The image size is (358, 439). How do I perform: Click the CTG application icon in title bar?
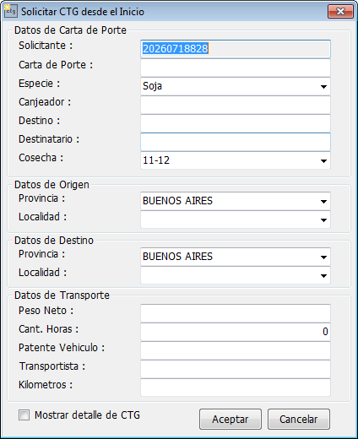click(10, 11)
